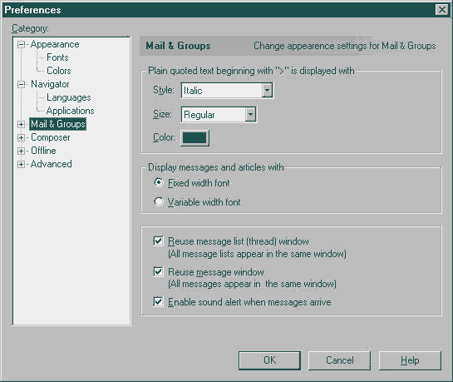
Task: Open the Size dropdown showing Regular
Action: click(x=219, y=115)
